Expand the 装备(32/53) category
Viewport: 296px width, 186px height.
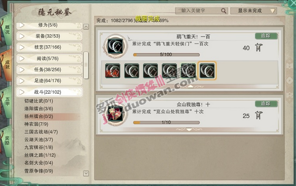49,36
